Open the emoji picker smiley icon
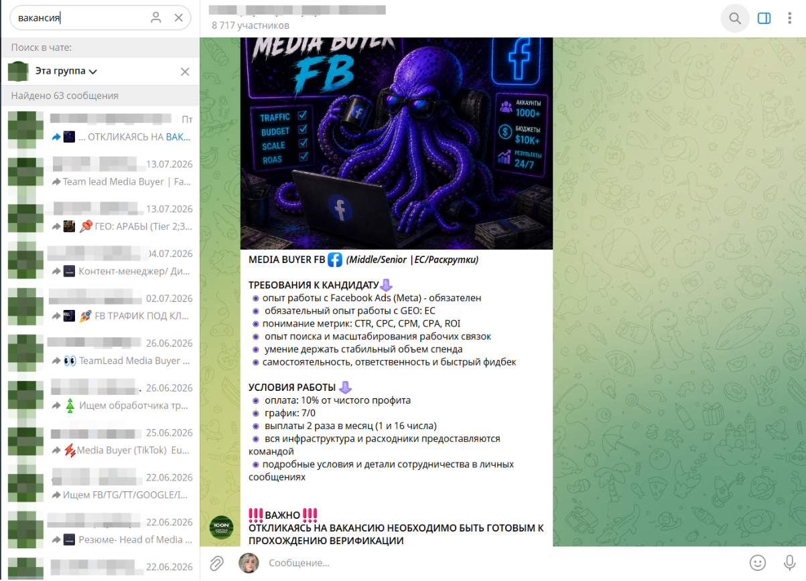The height and width of the screenshot is (581, 806). coord(758,563)
